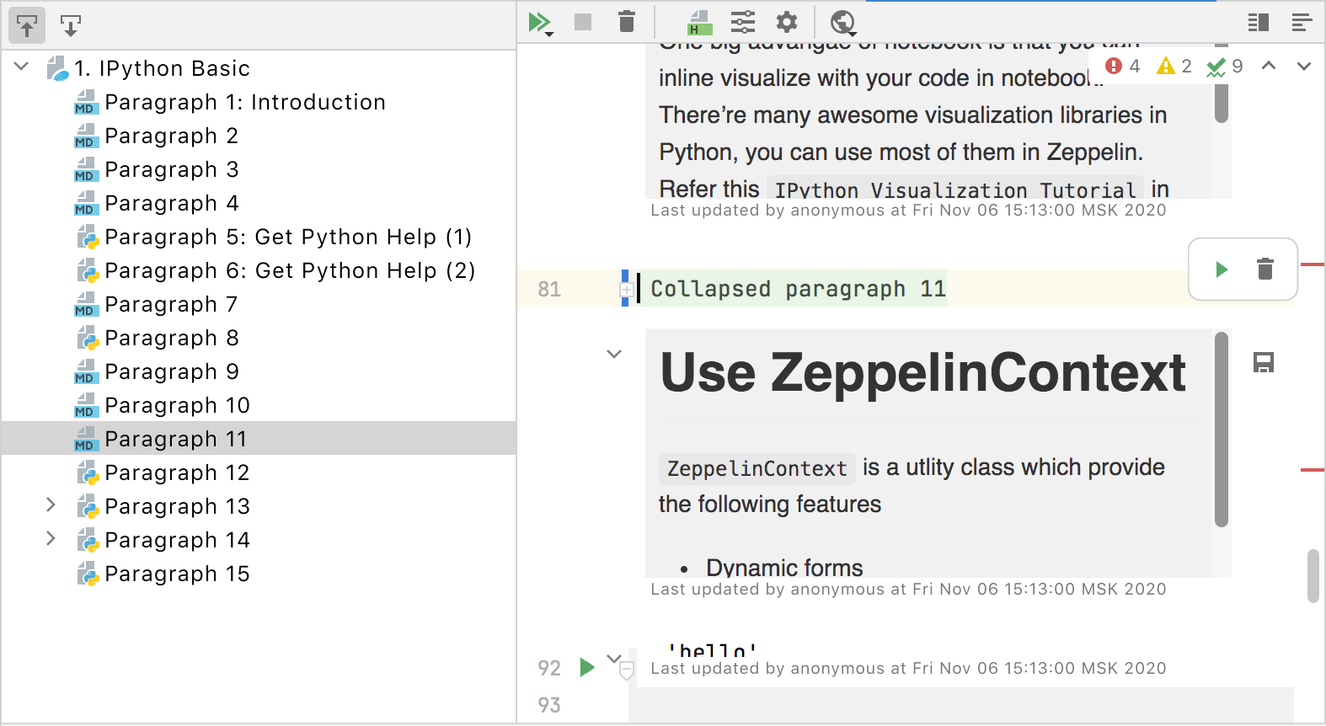This screenshot has height=726, width=1326.
Task: Click the yellow warnings indicator showing 2
Action: click(1174, 66)
